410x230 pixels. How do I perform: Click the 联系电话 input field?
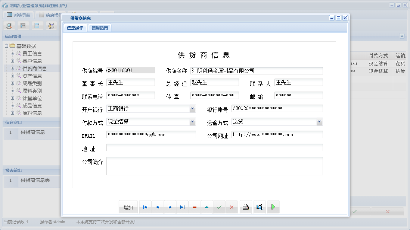coord(131,95)
